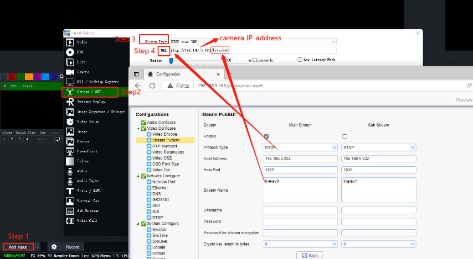Select Camera input in list
473x259 pixels.
click(x=83, y=72)
